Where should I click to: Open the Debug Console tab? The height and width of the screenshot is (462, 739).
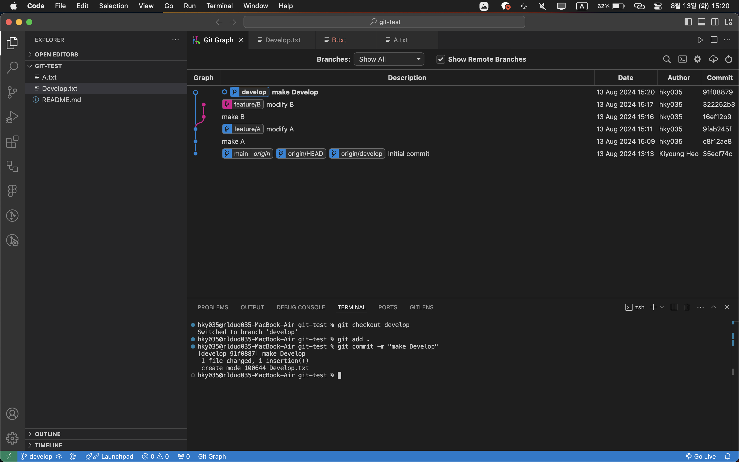pos(300,307)
